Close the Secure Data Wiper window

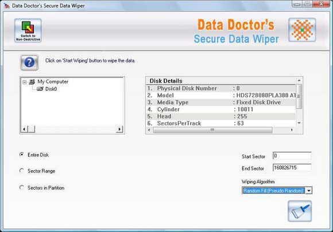322,4
